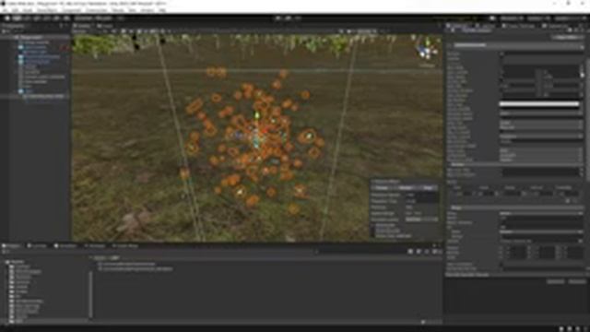Click the Play button
590x332 pixels.
point(278,18)
